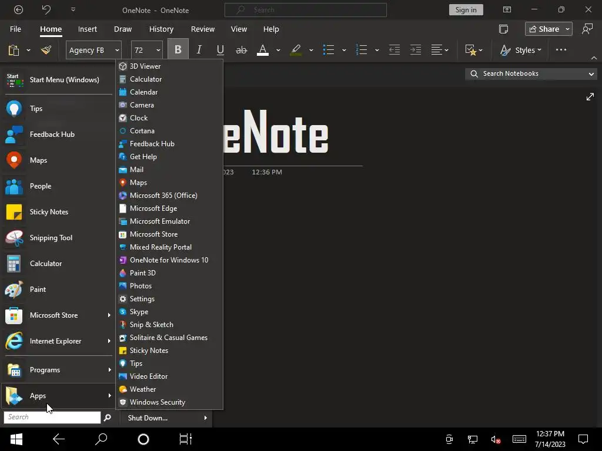Open Task View on the taskbar
Screen dimensions: 602x451
click(x=185, y=439)
